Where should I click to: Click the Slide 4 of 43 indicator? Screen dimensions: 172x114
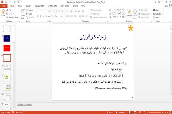coord(5,112)
